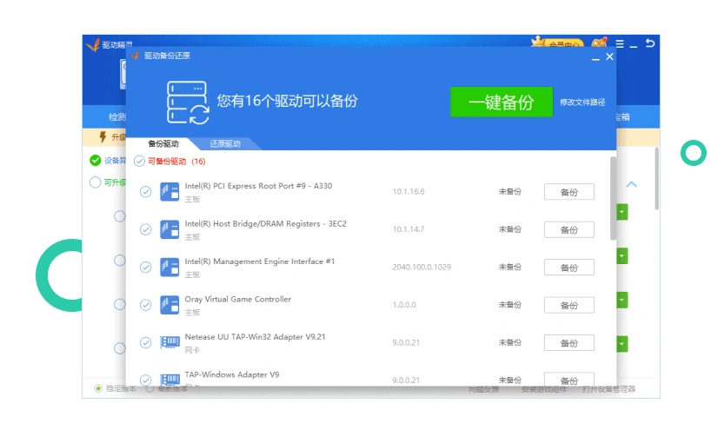This screenshot has height=430, width=724.
Task: Uncheck the Netease UU TAP-Win32 Adapter V9.21 driver
Action: [x=145, y=343]
